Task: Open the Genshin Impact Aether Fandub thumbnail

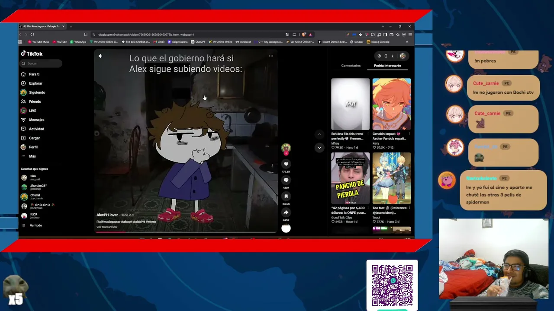Action: (x=392, y=104)
